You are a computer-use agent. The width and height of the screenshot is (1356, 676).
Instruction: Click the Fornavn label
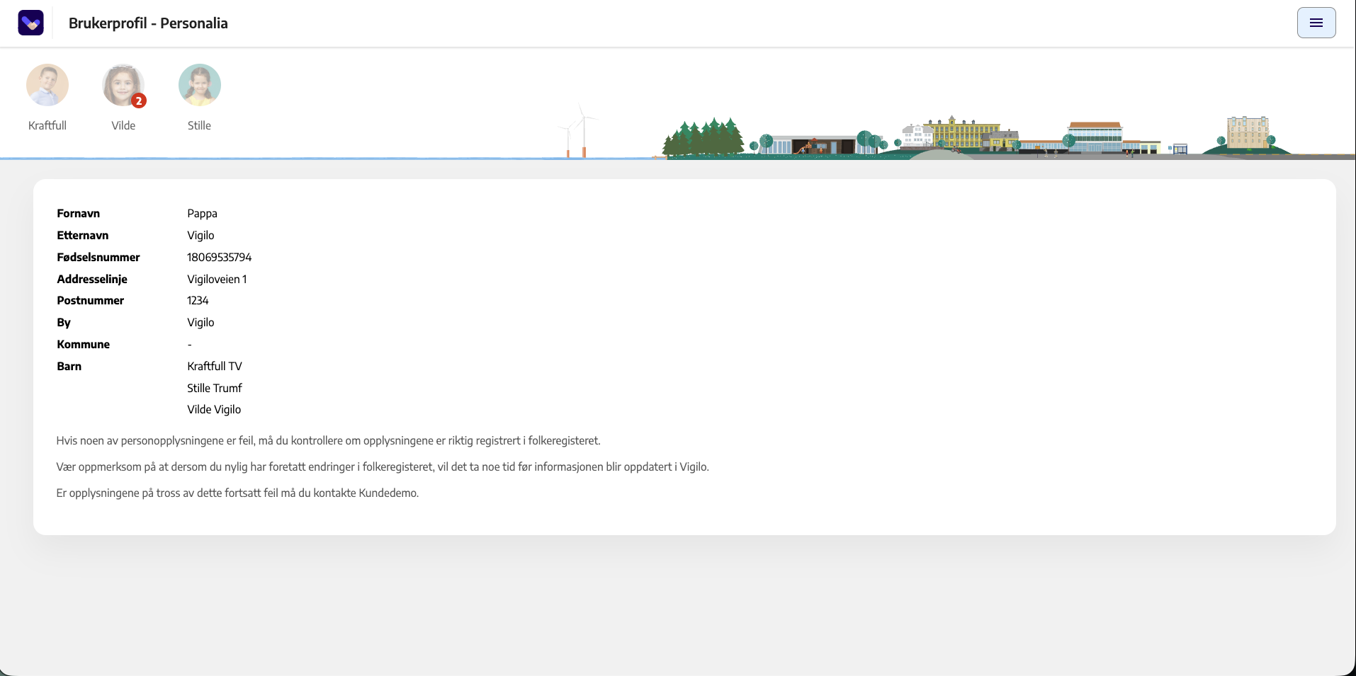[79, 214]
